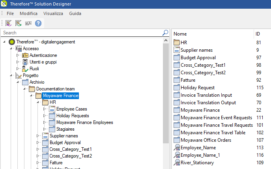Click the Utenti e gruppi people icon
Viewport: 271px width, 169px height.
[25, 62]
